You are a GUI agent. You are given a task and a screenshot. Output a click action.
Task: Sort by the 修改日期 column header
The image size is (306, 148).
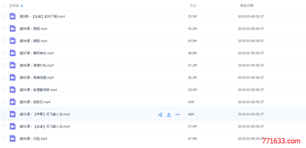pos(247,6)
